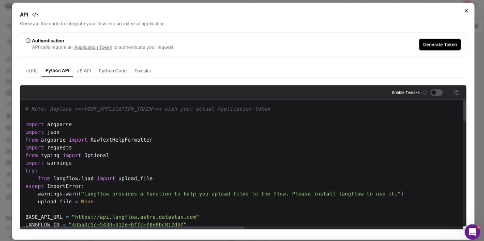Click the 'except ImportError:' line
484x241 pixels.
pos(55,186)
